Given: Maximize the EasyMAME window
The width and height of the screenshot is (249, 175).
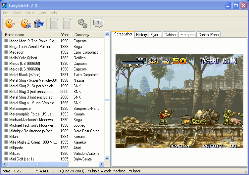Looking at the screenshot, I should point(236,6).
